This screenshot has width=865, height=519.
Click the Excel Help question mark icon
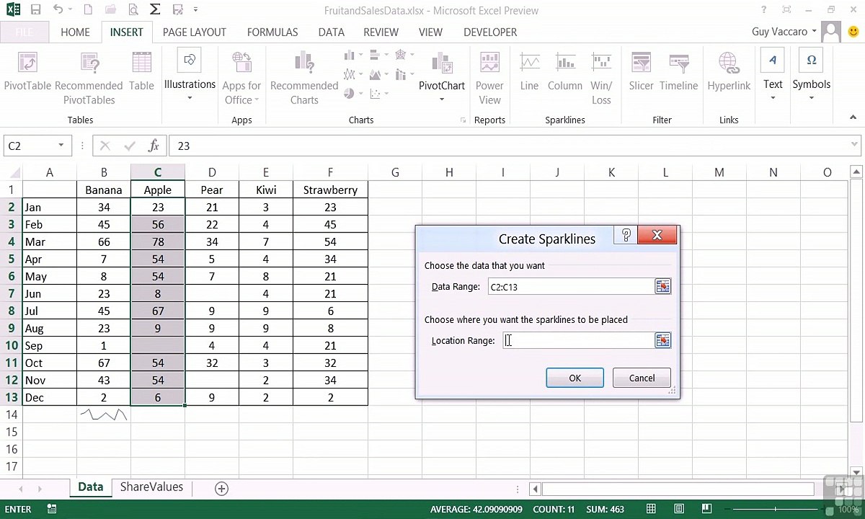coord(764,10)
